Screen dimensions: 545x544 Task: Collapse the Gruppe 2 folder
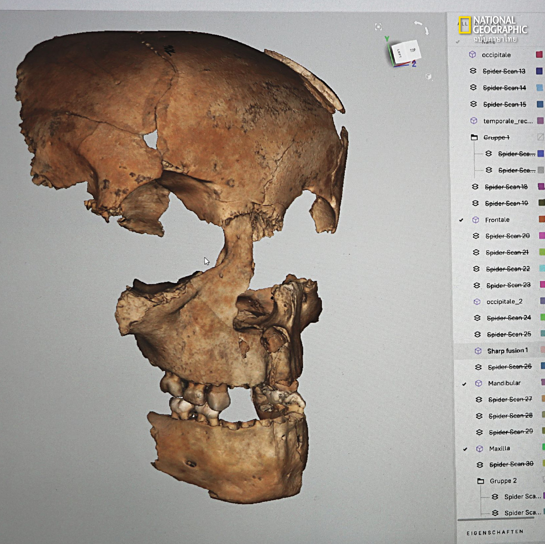point(481,481)
